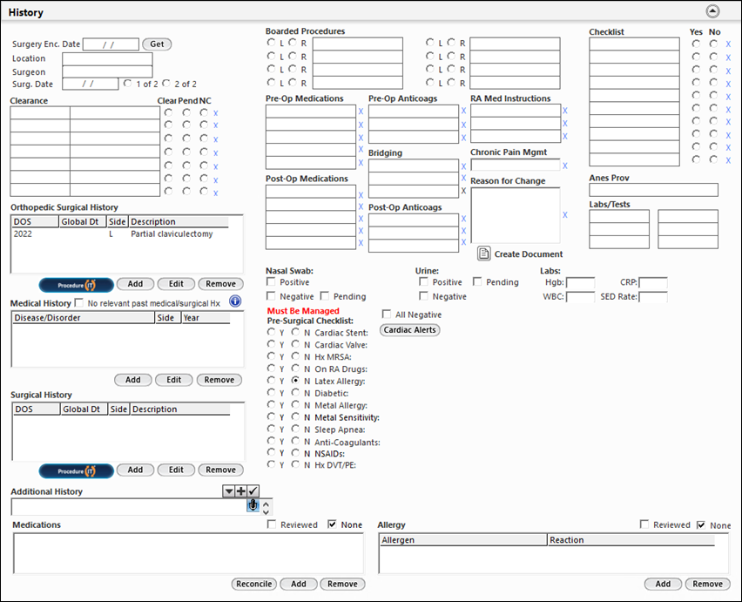Select Y for Hx DVT/PE
Screen dimensions: 742x602
tap(271, 464)
